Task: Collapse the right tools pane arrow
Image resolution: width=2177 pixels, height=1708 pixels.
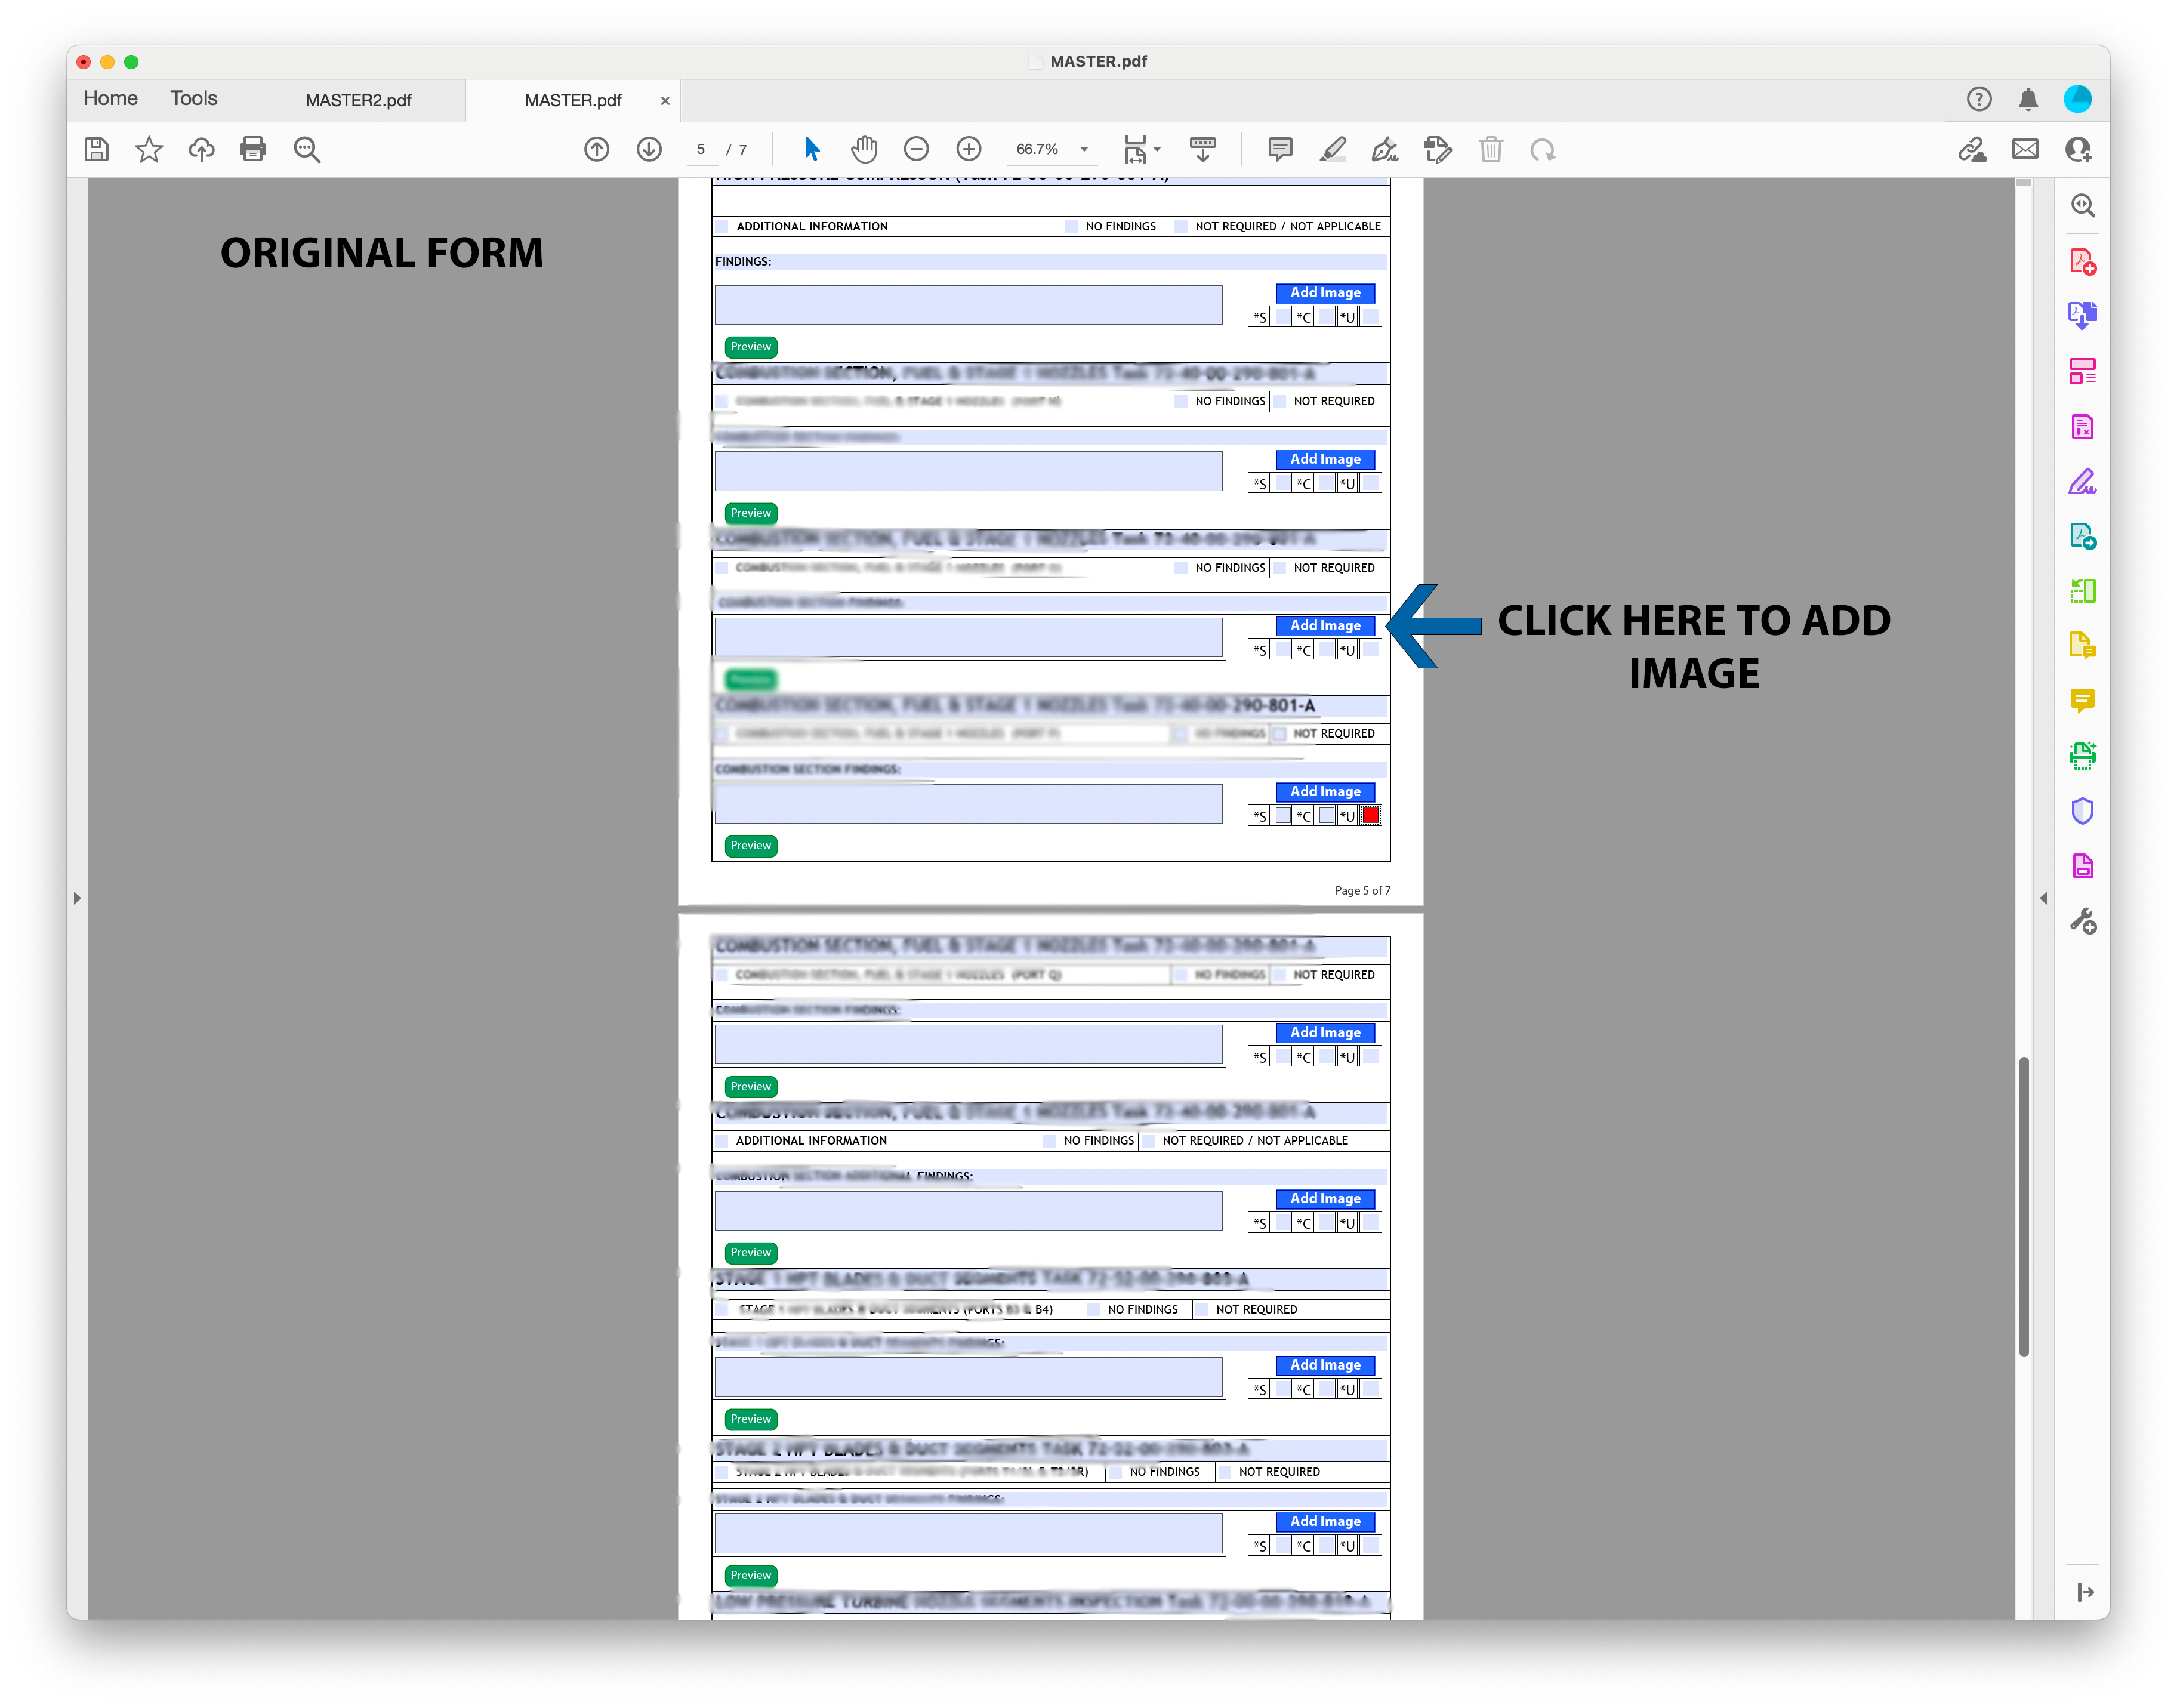Action: tap(2043, 898)
